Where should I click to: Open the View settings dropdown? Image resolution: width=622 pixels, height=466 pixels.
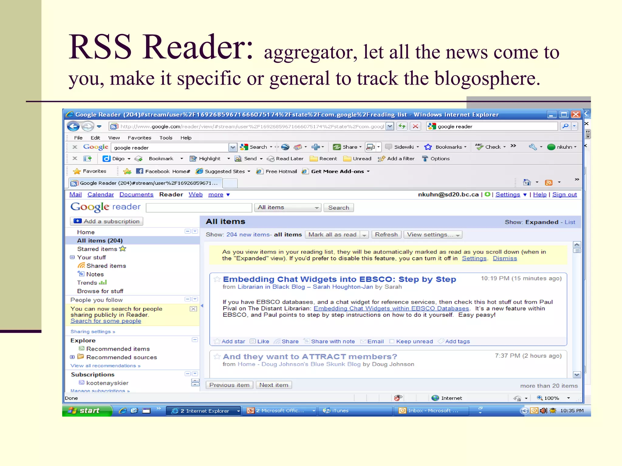433,235
